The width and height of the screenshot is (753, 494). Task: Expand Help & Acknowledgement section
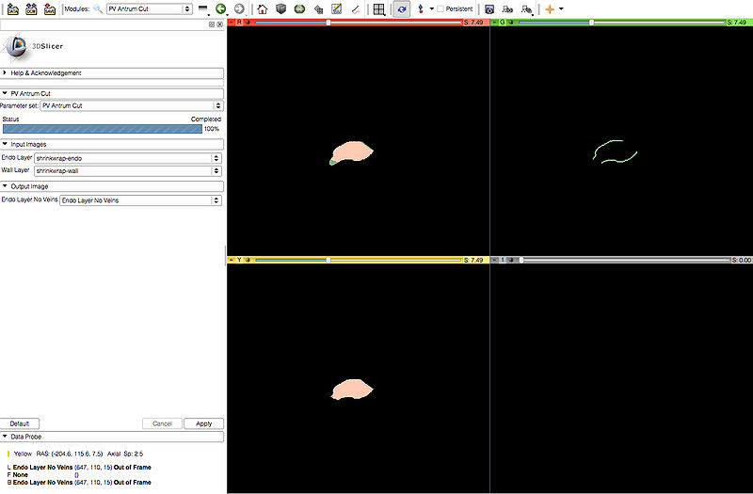coord(111,72)
